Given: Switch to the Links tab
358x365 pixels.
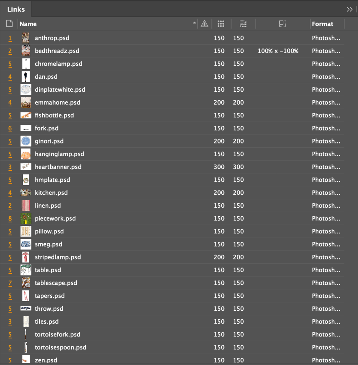Looking at the screenshot, I should click(16, 9).
